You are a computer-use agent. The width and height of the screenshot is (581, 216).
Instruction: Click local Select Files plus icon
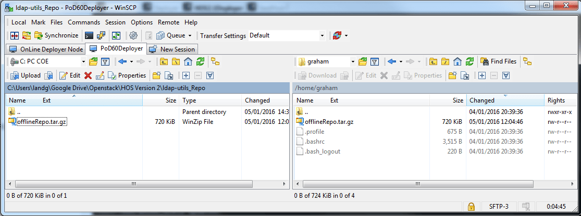(x=186, y=75)
